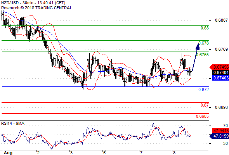
Task: Click the 0.6765 resistance level label
Action: pyautogui.click(x=203, y=55)
